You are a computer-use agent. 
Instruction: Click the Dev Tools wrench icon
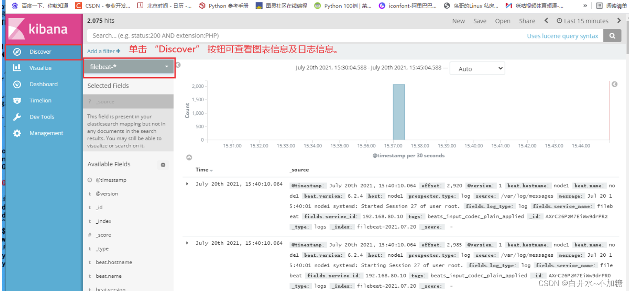(17, 117)
